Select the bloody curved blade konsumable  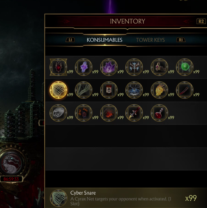(x=185, y=90)
